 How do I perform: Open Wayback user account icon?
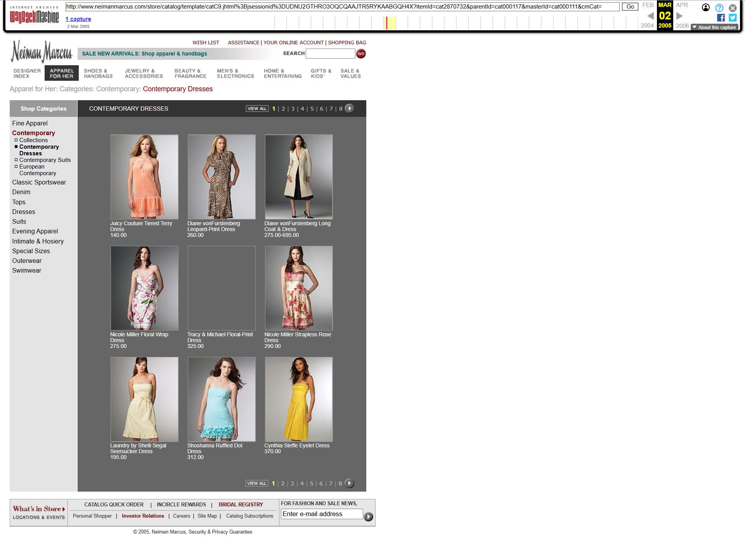(x=706, y=8)
